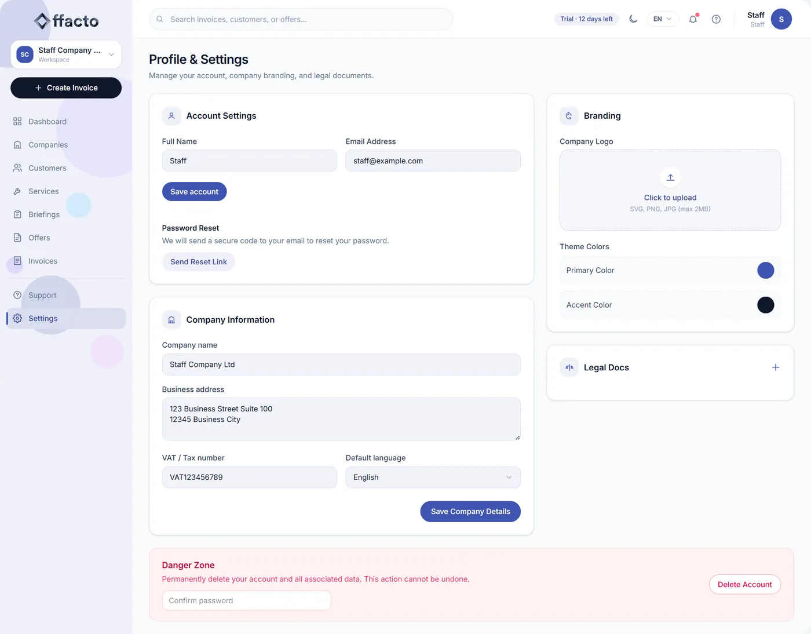The image size is (811, 634).
Task: Click Save Company Details
Action: click(470, 512)
